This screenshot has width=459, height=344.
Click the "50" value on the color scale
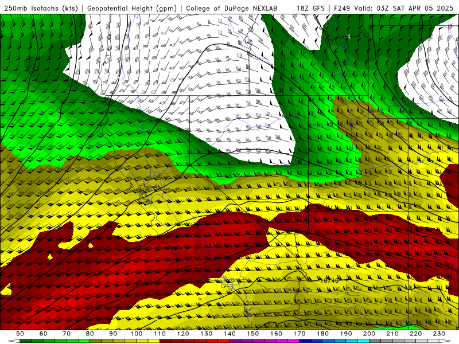click(20, 334)
